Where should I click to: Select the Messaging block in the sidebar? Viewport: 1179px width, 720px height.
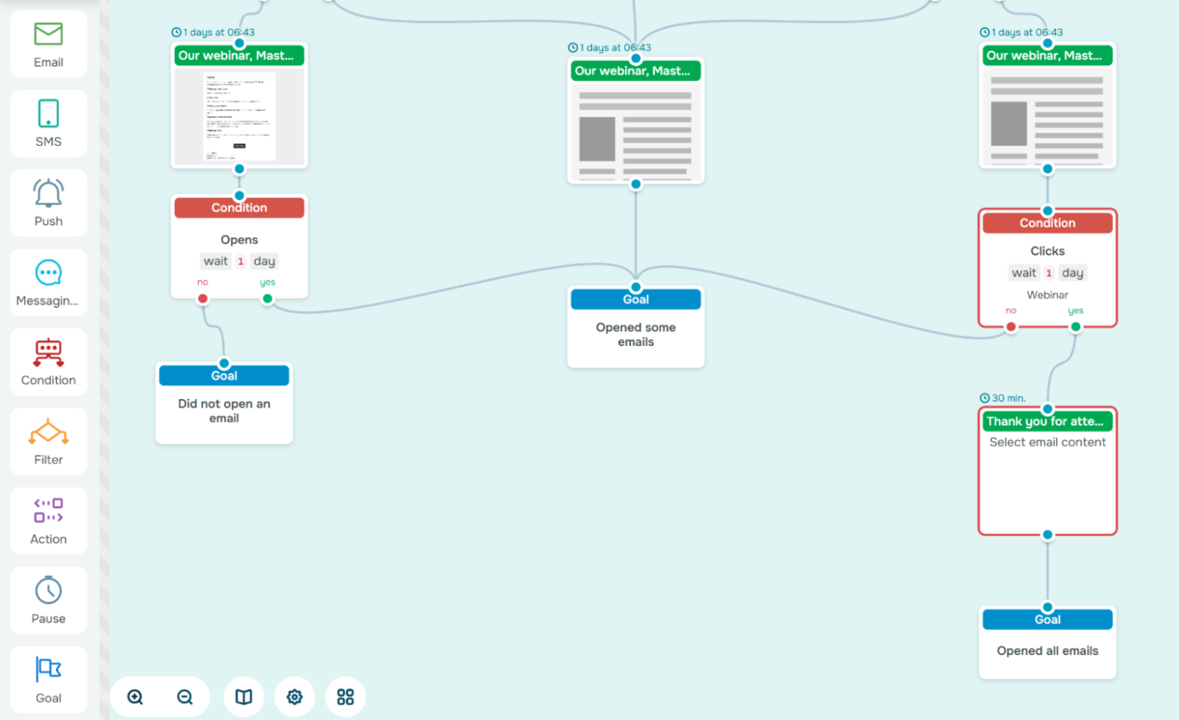[x=47, y=281]
